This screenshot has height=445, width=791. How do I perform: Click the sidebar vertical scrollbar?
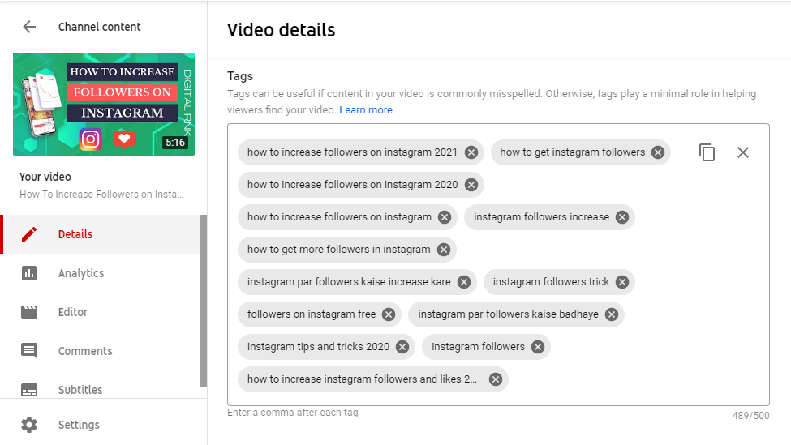pyautogui.click(x=204, y=301)
